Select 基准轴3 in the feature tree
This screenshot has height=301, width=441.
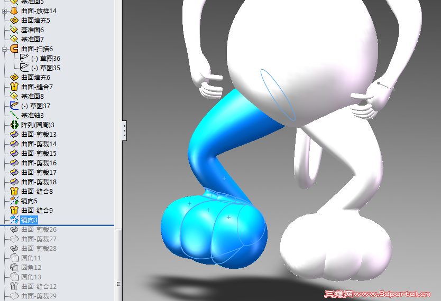tap(32, 116)
